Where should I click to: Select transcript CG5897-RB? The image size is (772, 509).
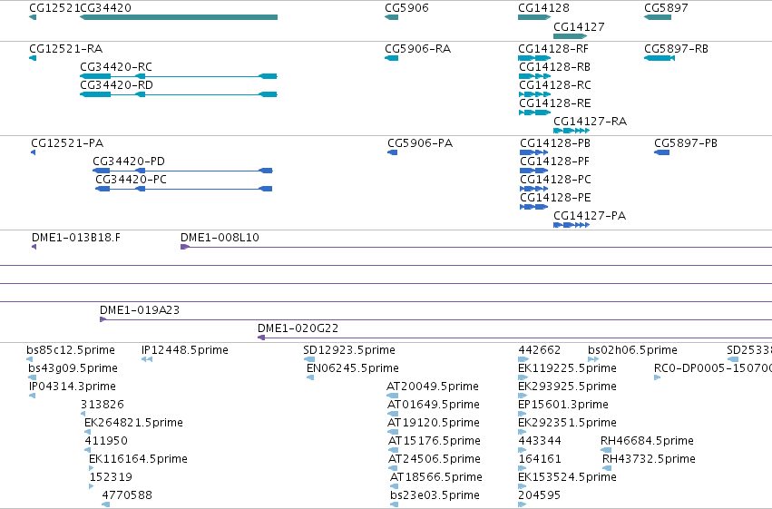[x=660, y=58]
